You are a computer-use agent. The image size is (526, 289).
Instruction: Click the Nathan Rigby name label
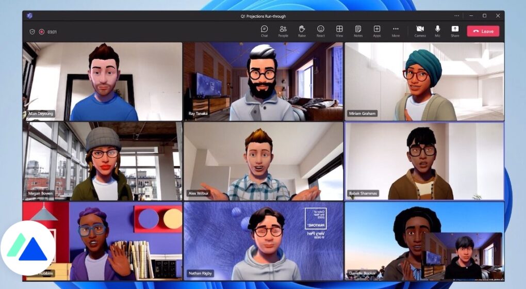point(200,273)
